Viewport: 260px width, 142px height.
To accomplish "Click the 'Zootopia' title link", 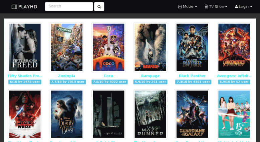I will 67,76.
